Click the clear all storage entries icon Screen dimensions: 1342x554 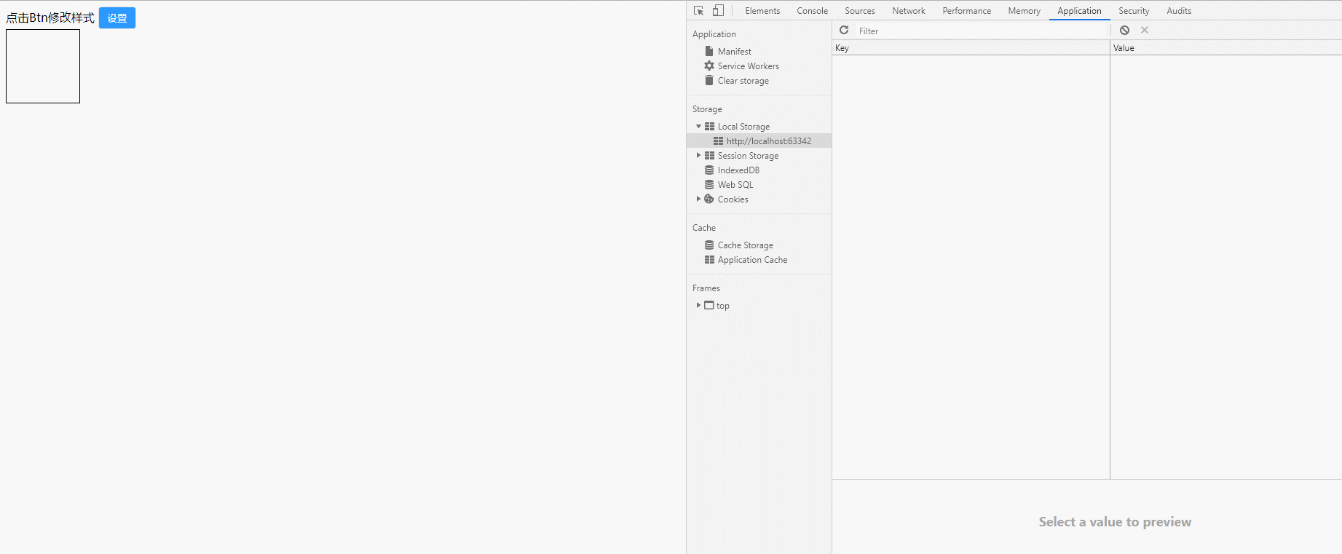coord(1124,30)
